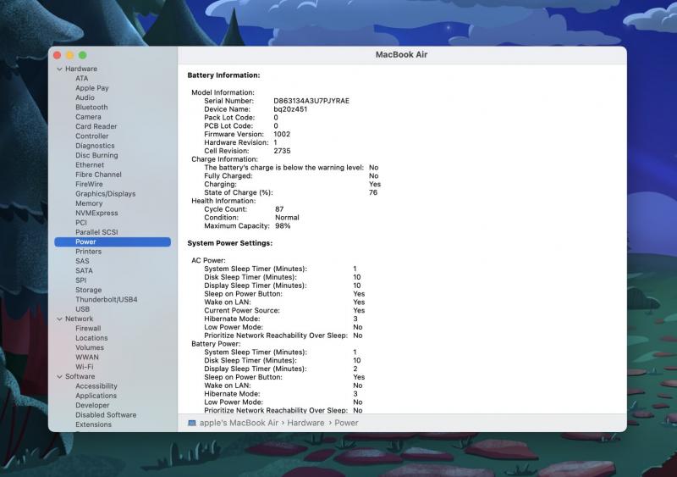Click the Firmware Version value 1002
Screen dimensions: 677x477
[282, 134]
